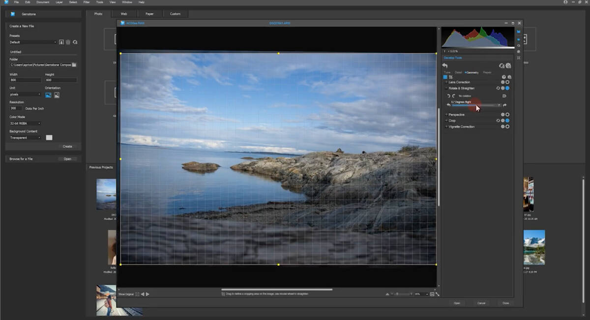Click the straighten angle slider
590x320 pixels.
474,105
